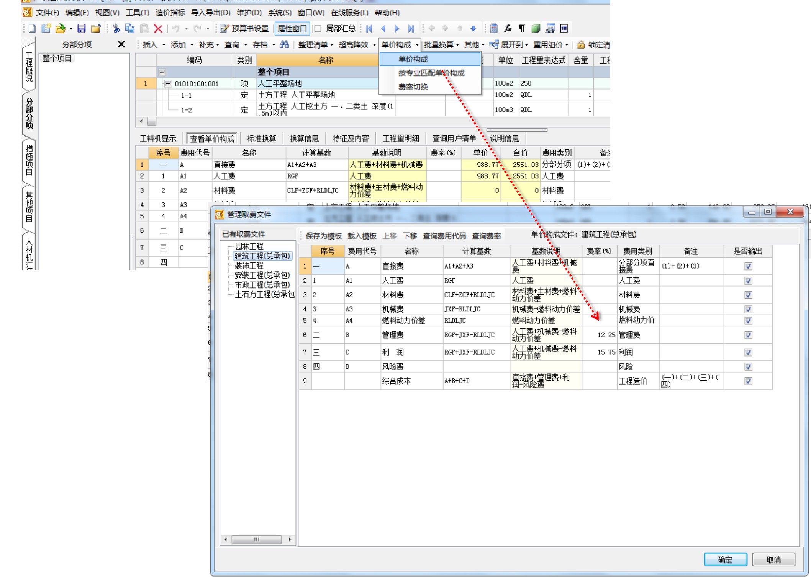Uncheck output checkbox for 综合成本 row
811x577 pixels.
pos(748,381)
